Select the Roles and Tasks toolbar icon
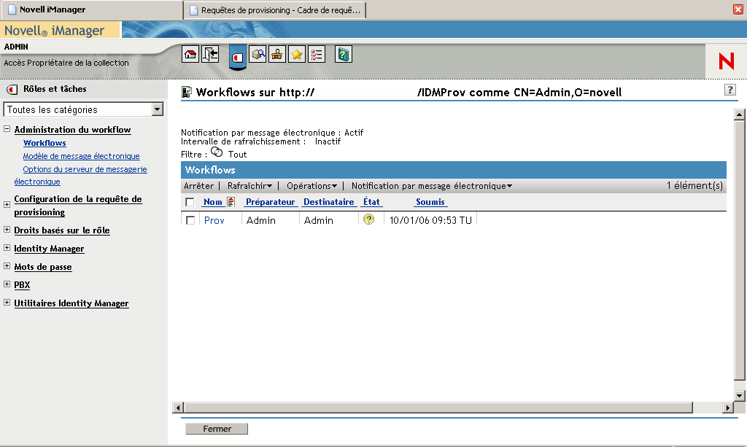747x447 pixels. click(238, 57)
